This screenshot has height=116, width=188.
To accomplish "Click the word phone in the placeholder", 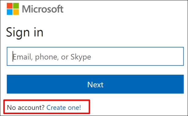I will (x=47, y=57).
